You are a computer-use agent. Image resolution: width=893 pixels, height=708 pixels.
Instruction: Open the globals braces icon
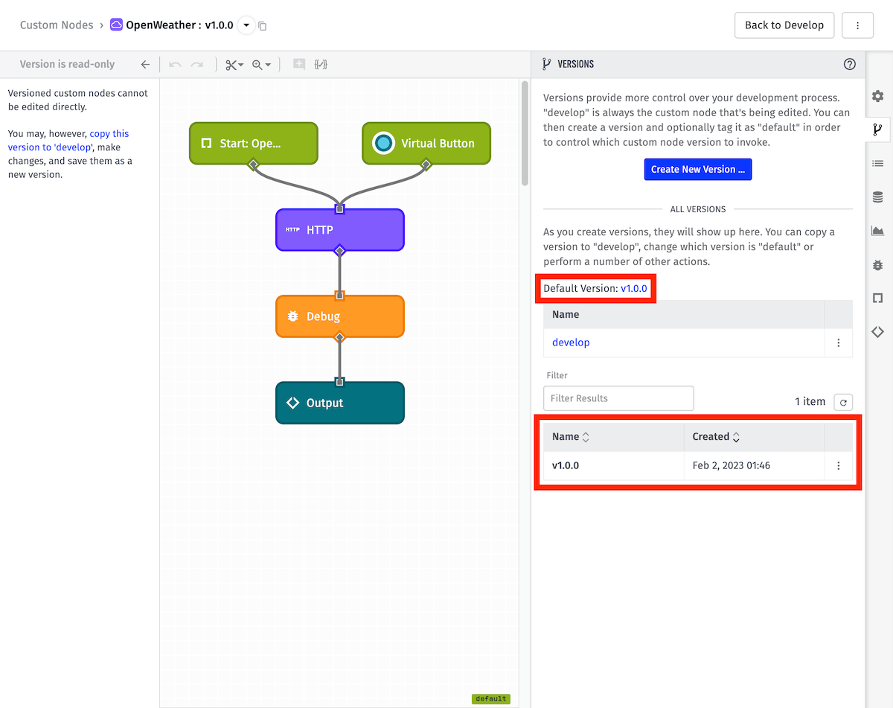(321, 64)
